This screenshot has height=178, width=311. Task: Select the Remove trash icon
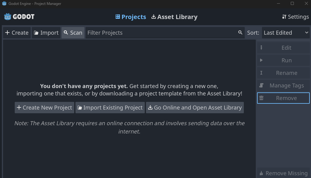(261, 98)
